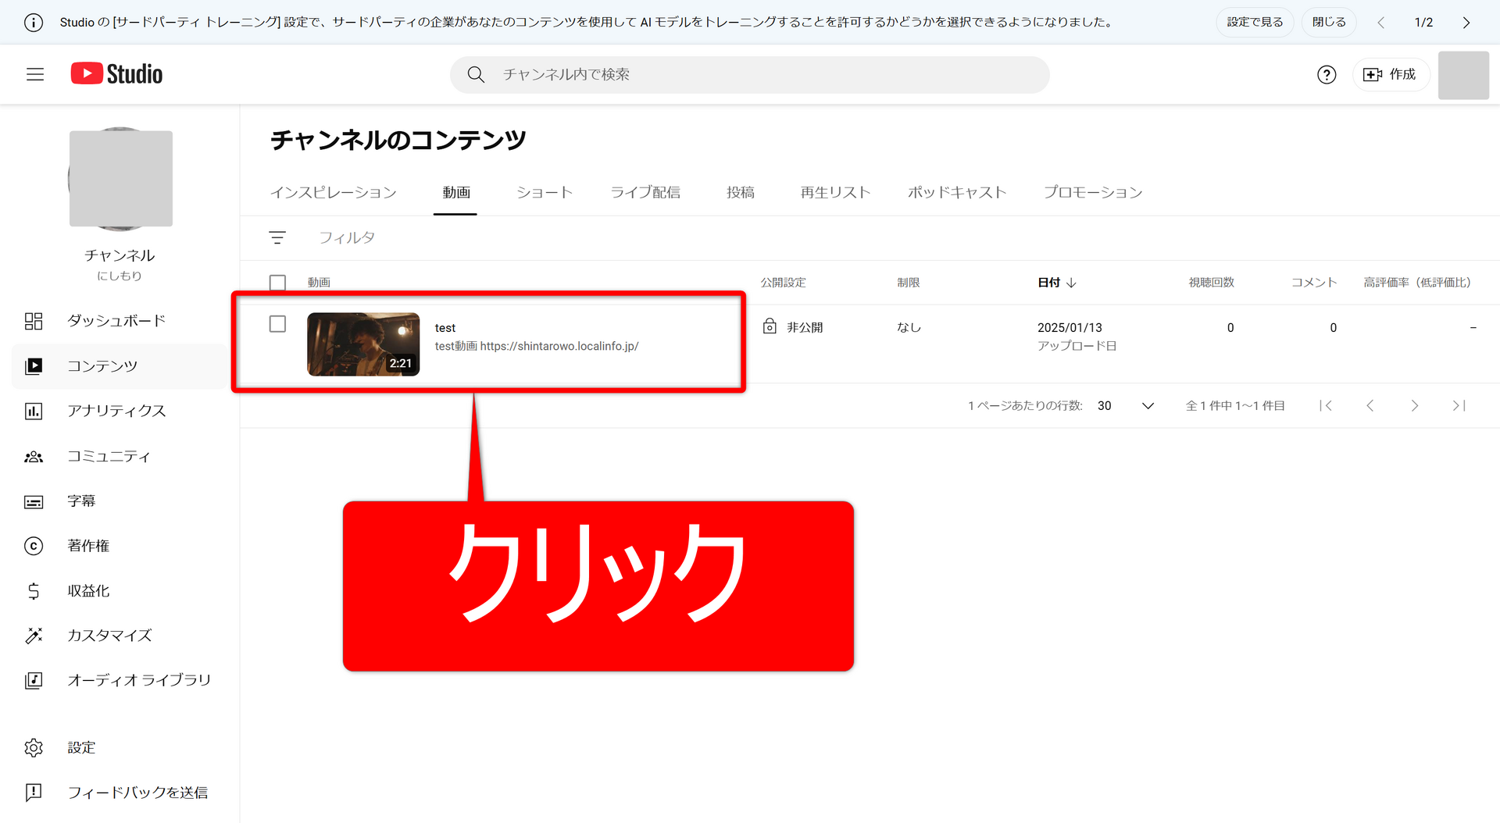1500x823 pixels.
Task: Sort by the 日付 date column arrow
Action: click(x=1071, y=283)
